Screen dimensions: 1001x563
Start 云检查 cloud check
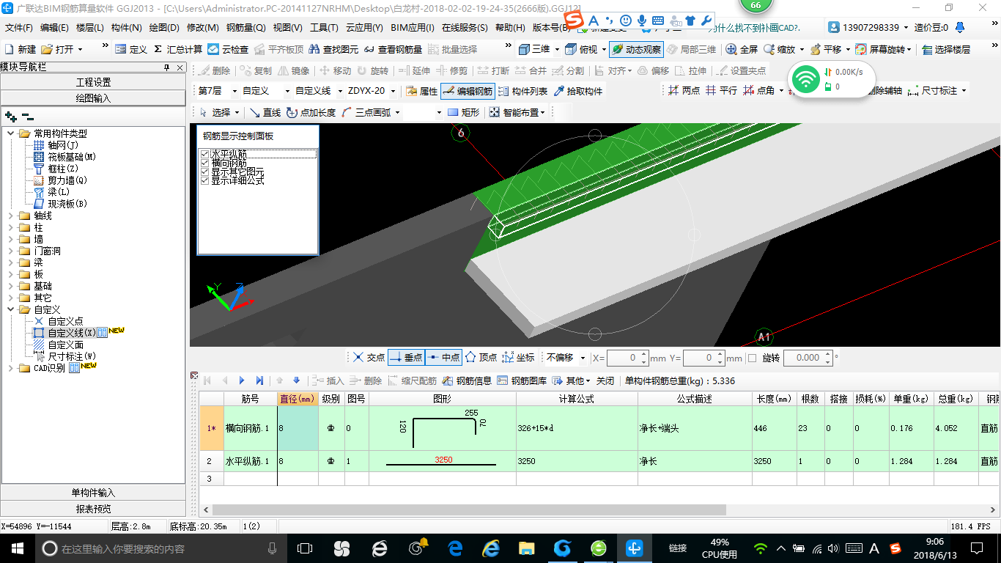coord(228,49)
